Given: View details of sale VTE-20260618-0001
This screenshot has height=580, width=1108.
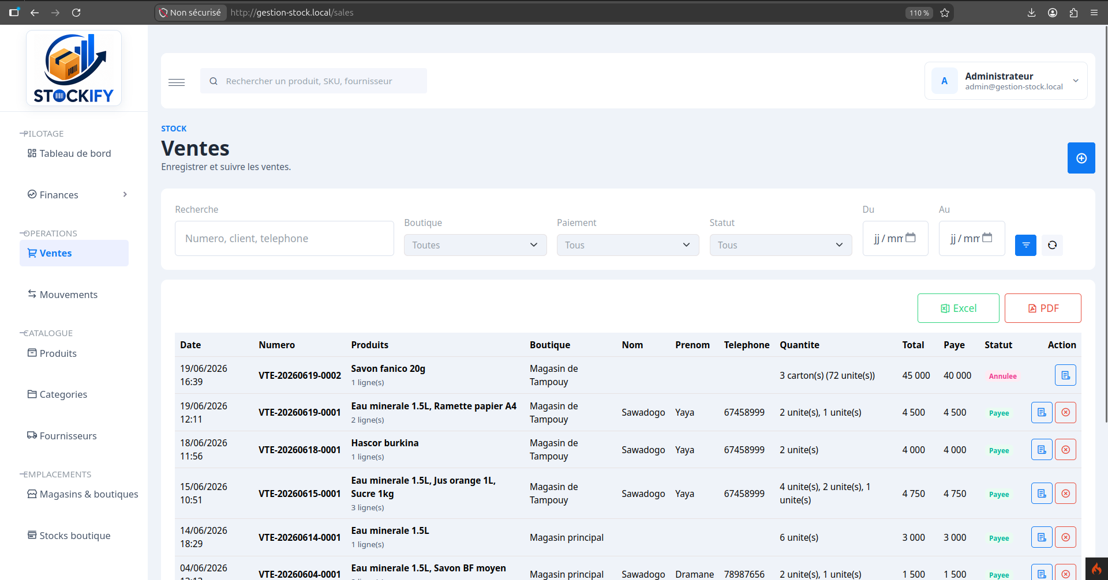Looking at the screenshot, I should click(1042, 450).
